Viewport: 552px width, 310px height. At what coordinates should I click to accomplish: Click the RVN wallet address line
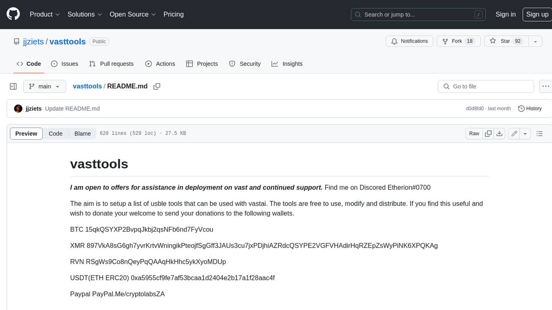coord(148,262)
